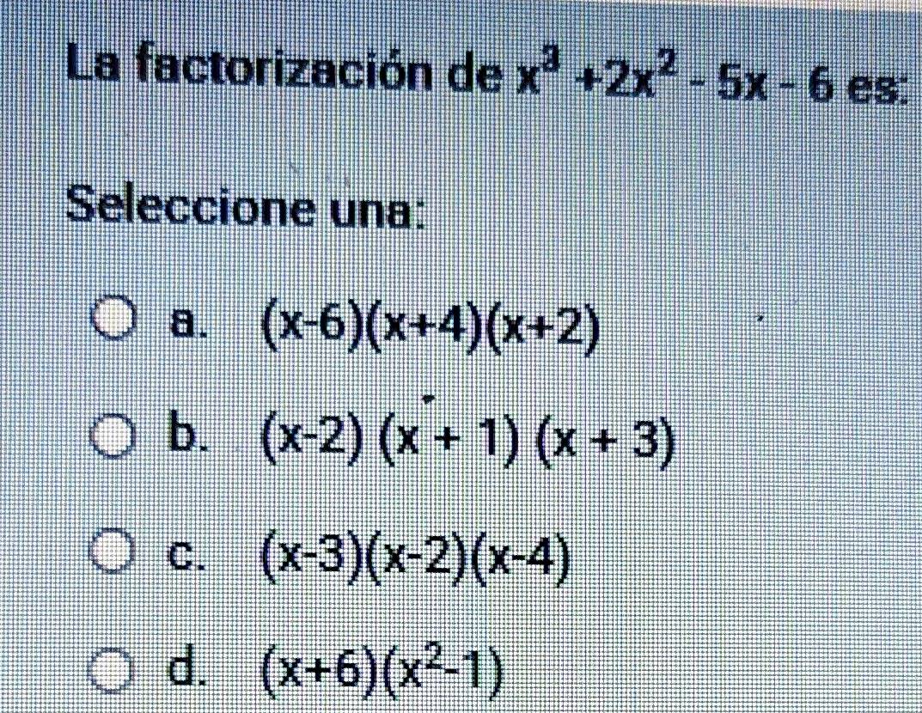Viewport: 922px width, 713px height.
Task: Click the (x-6) factor in option a
Action: [303, 332]
